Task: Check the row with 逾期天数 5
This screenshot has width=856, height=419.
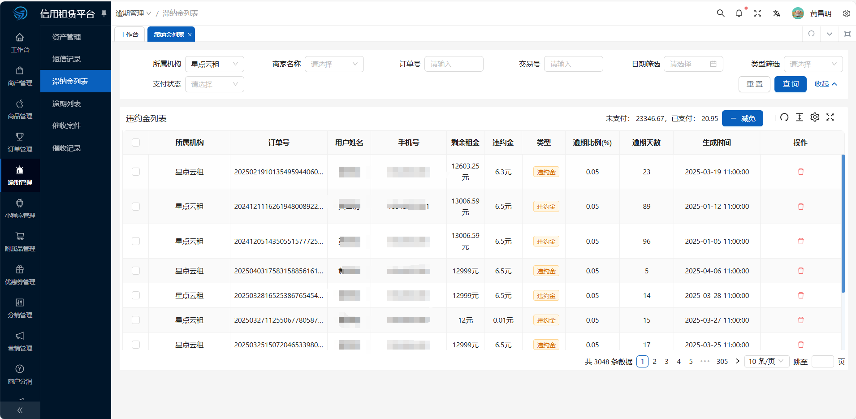Action: 136,271
